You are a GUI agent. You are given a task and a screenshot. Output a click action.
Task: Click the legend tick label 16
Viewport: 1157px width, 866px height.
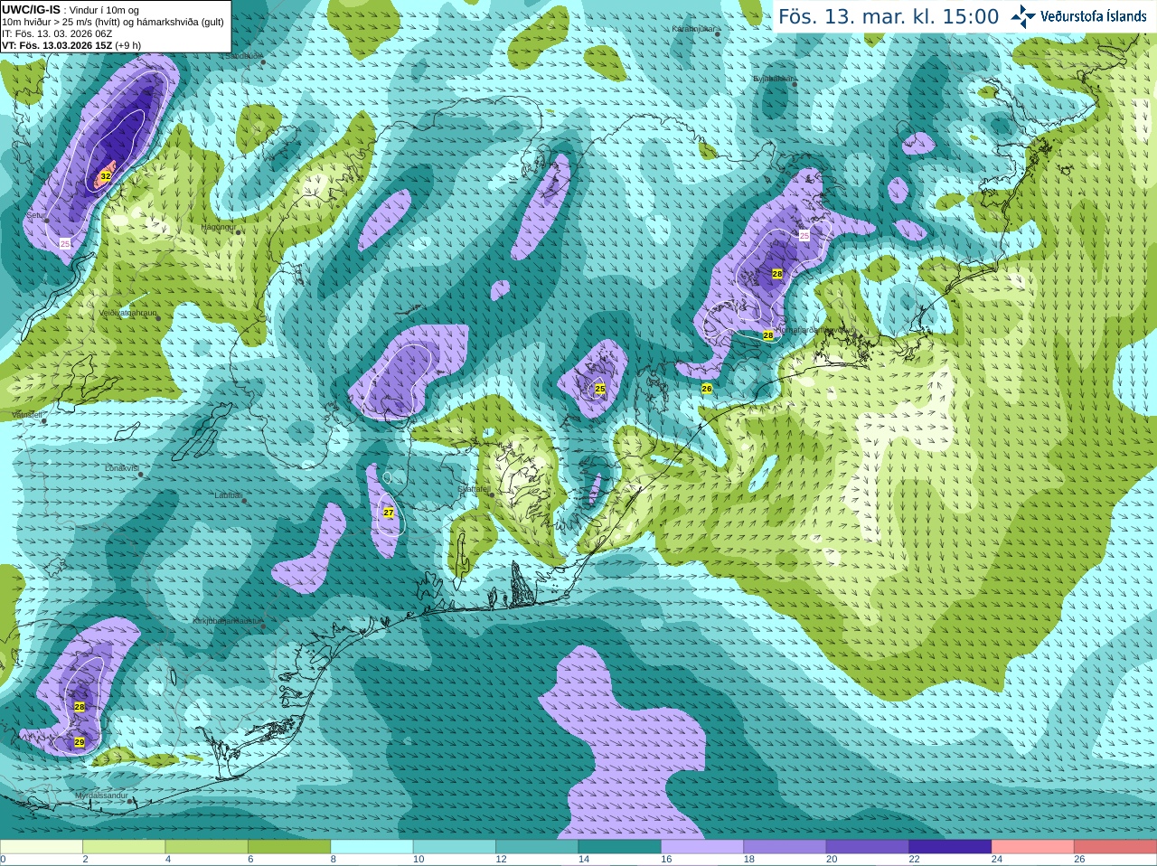point(666,860)
